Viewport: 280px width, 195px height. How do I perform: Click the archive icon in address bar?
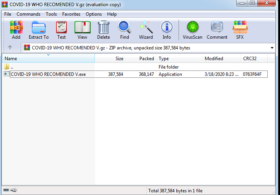(27, 48)
